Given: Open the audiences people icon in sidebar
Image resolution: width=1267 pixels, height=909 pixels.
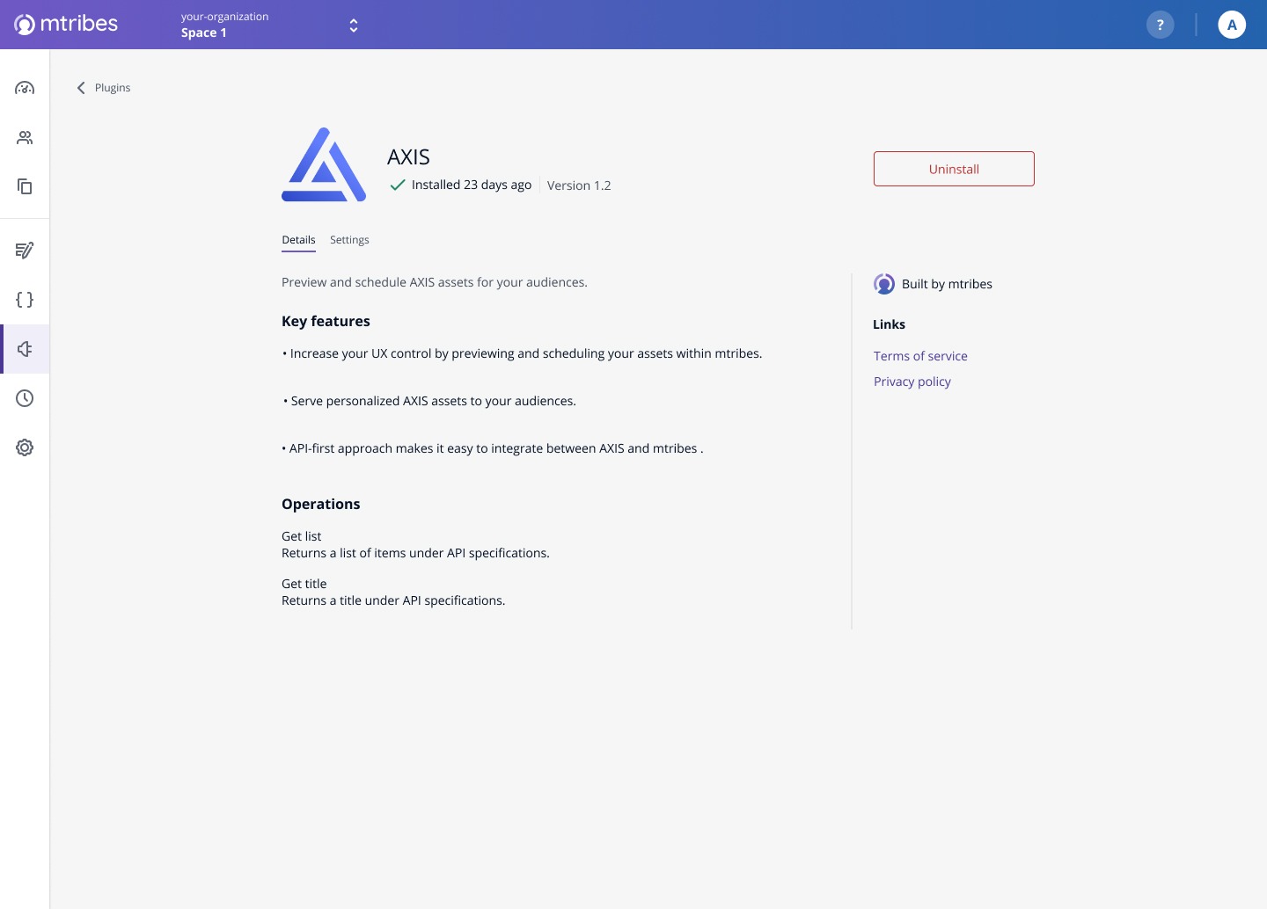Looking at the screenshot, I should 25,137.
